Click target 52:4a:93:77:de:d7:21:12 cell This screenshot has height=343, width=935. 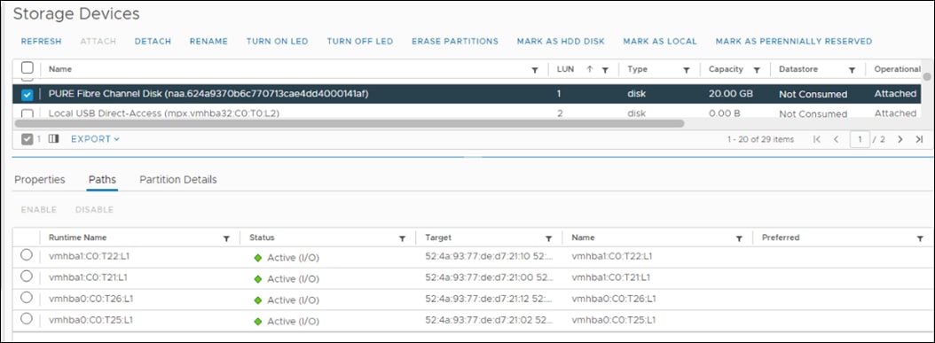pos(489,299)
